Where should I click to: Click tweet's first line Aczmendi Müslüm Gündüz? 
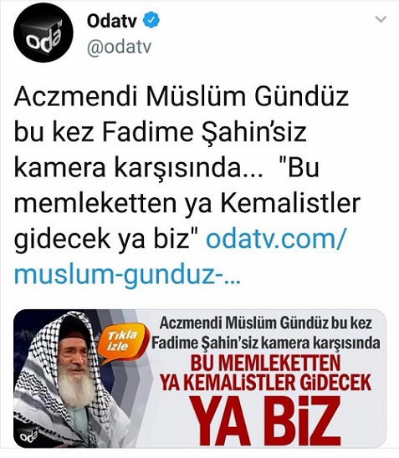pyautogui.click(x=182, y=97)
